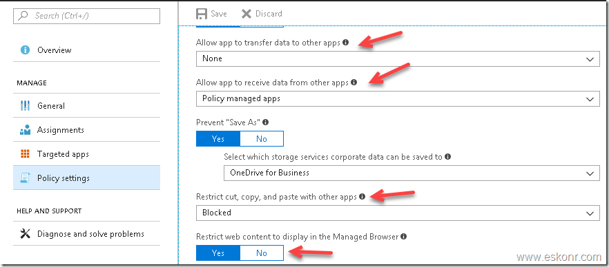The height and width of the screenshot is (267, 609).
Task: Open the OneDrive for Business dropdown
Action: tap(412, 173)
